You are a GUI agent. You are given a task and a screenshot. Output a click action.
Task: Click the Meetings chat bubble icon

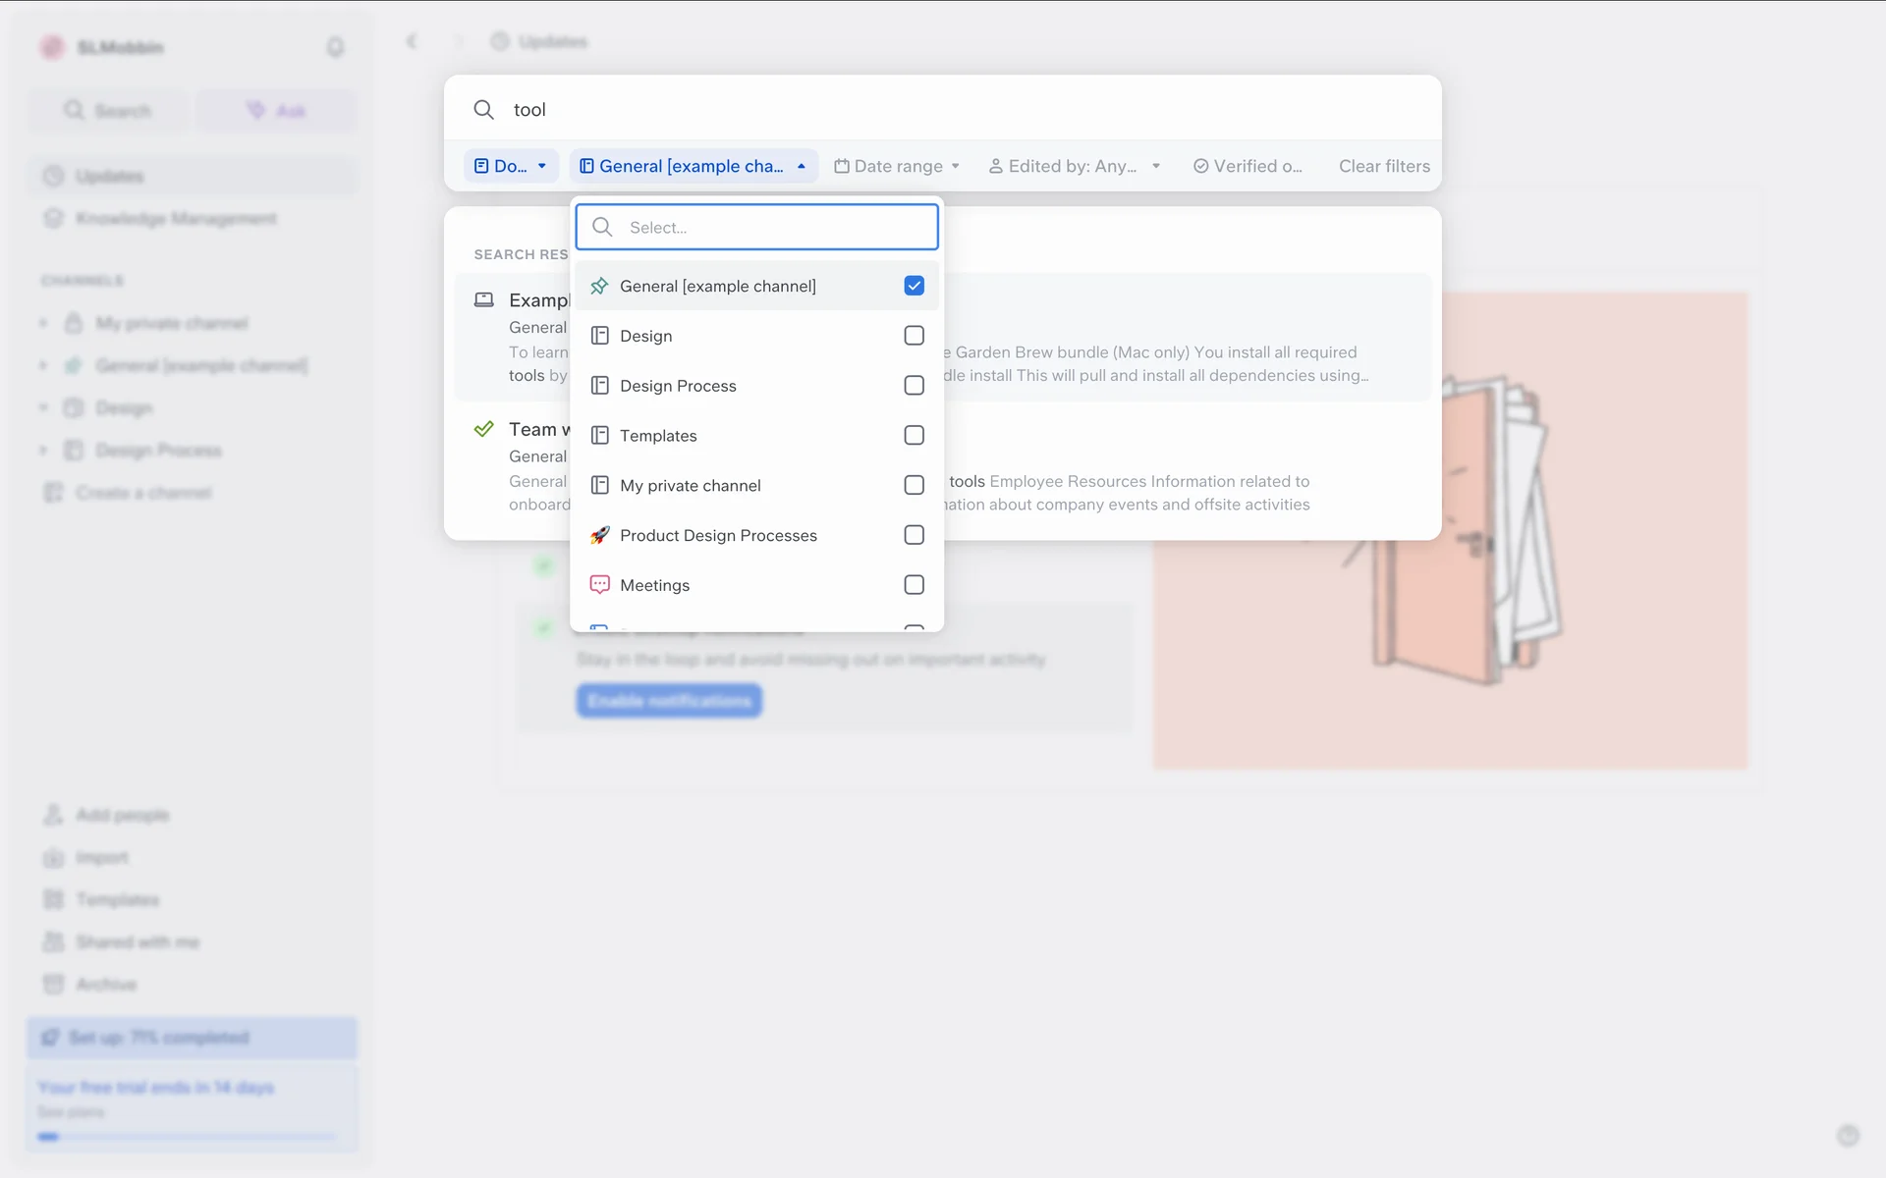tap(599, 585)
